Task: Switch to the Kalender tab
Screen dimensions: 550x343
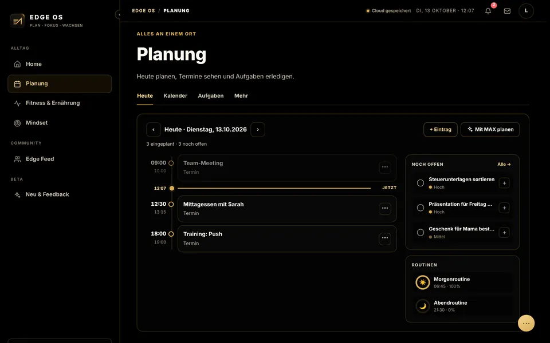Action: [x=175, y=96]
